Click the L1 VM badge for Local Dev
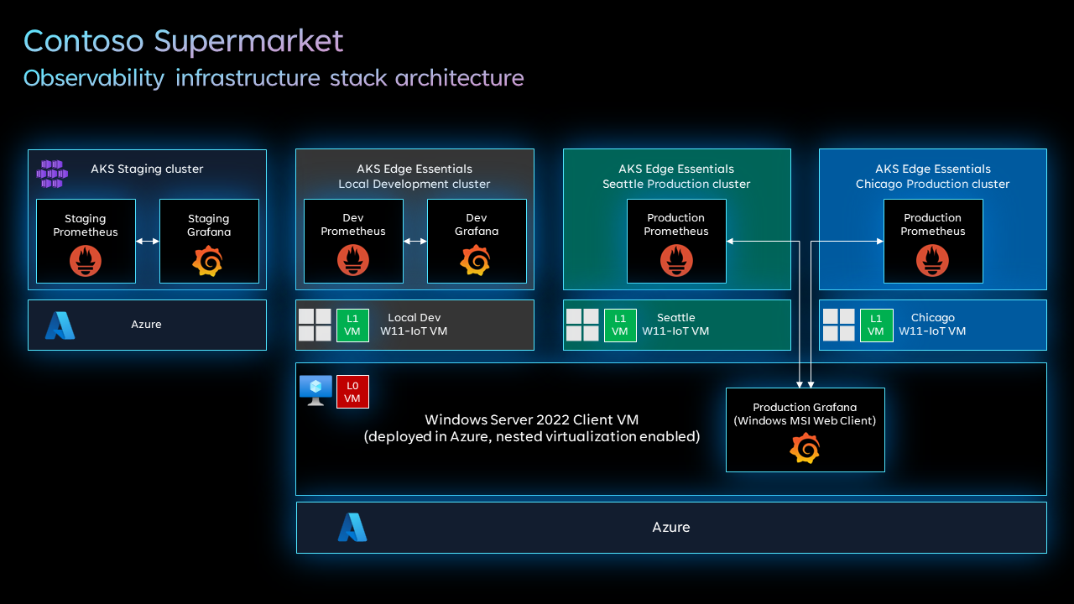The width and height of the screenshot is (1074, 604). click(x=352, y=325)
